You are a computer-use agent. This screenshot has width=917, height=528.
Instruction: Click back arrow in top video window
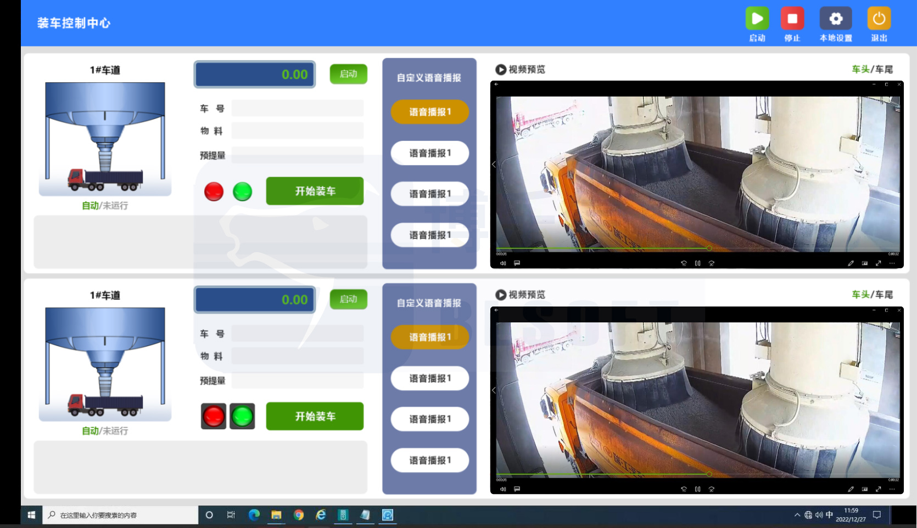[x=496, y=84]
